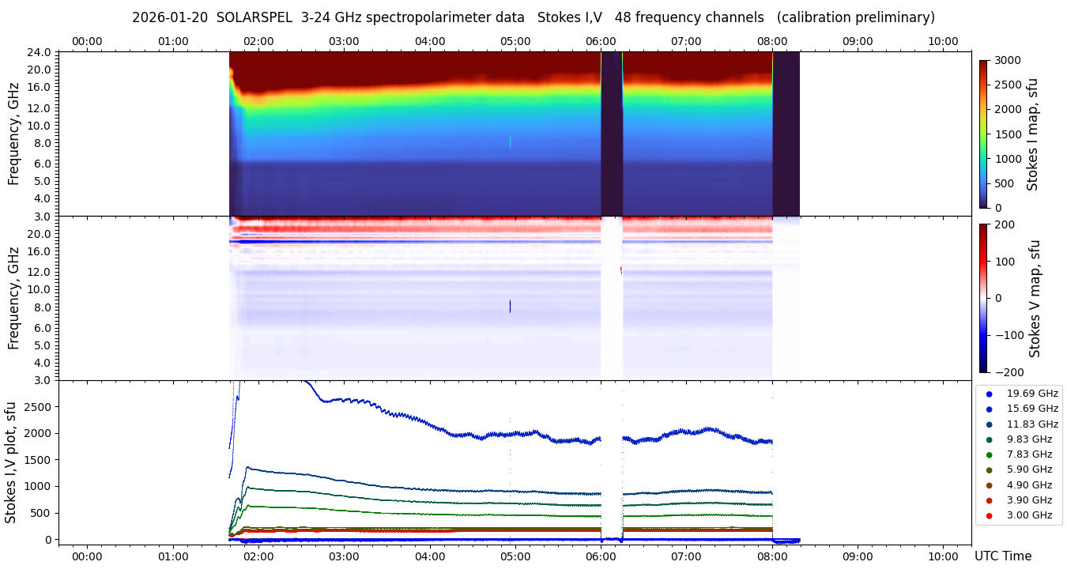Select the 4.90 GHz brown legend dot
The image size is (1067, 573).
coord(989,485)
